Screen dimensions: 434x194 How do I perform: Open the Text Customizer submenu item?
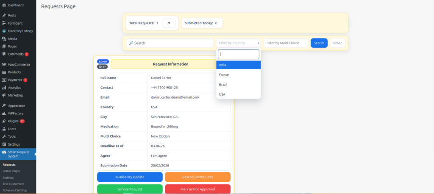(x=13, y=184)
